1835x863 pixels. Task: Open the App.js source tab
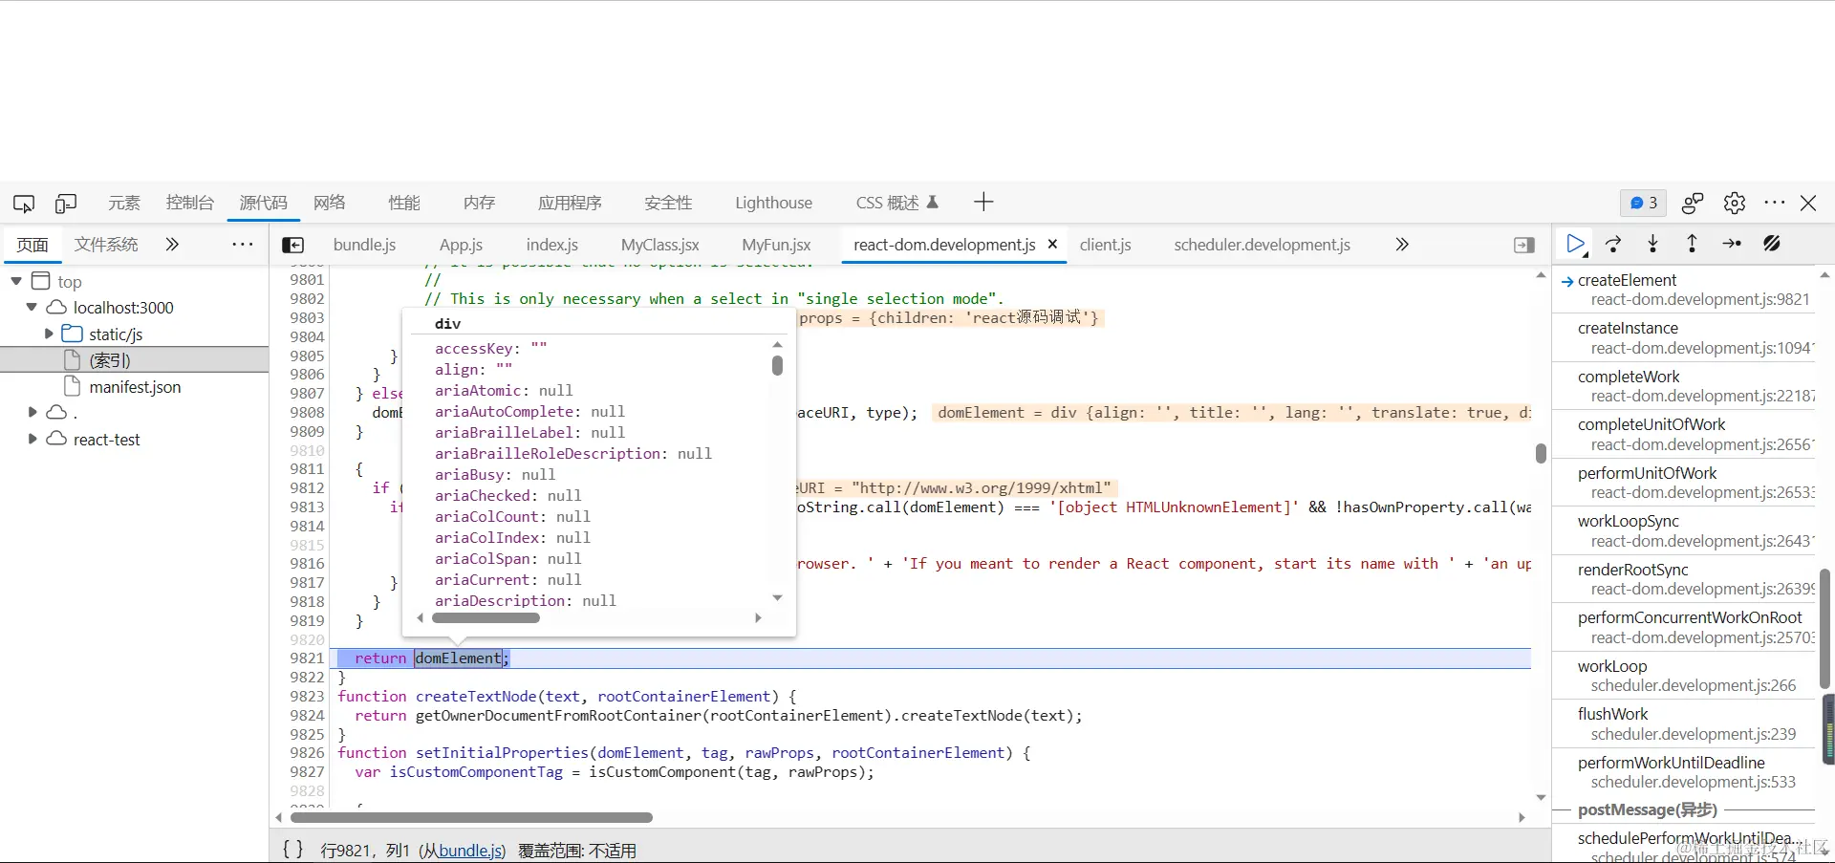(461, 245)
